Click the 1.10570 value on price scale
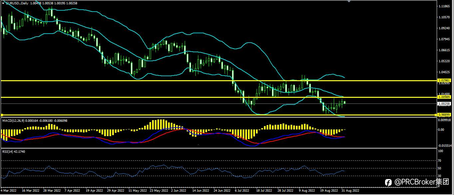 coord(445,17)
